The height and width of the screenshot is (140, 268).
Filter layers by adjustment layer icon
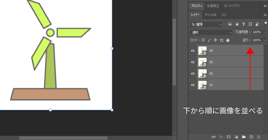[237, 24]
